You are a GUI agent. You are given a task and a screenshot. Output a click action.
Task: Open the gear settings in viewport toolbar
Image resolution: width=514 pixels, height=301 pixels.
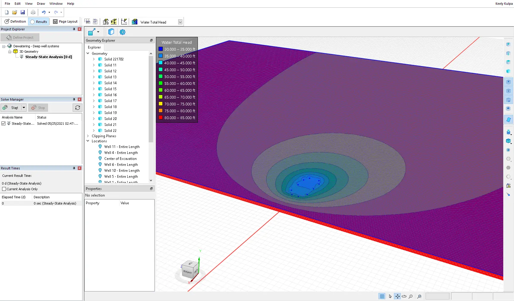click(x=122, y=32)
